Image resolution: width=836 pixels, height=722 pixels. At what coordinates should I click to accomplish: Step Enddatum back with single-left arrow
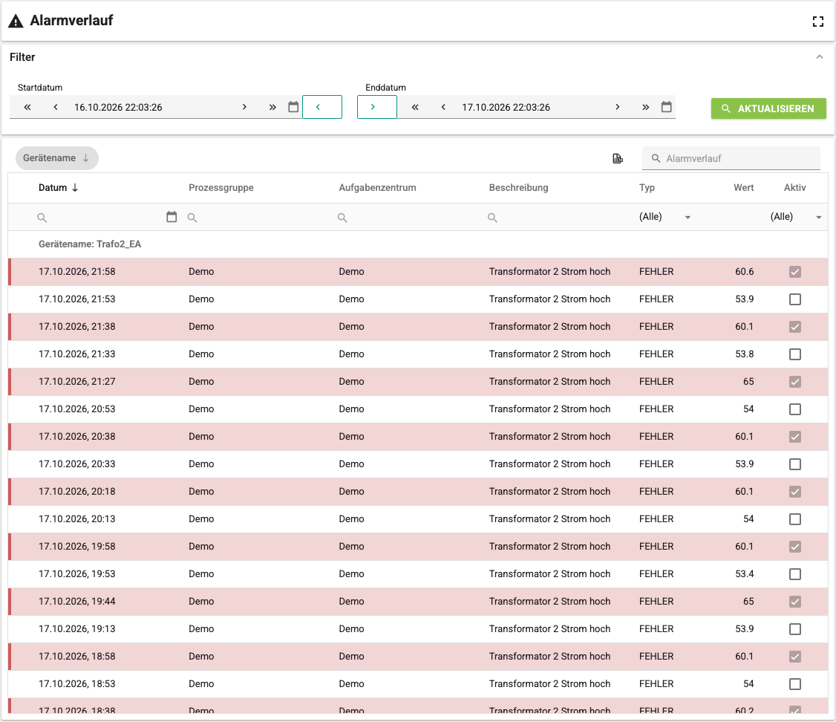coord(443,107)
